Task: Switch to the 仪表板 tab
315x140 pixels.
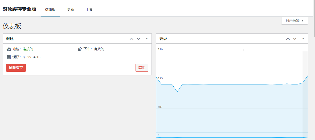Action: coord(50,9)
